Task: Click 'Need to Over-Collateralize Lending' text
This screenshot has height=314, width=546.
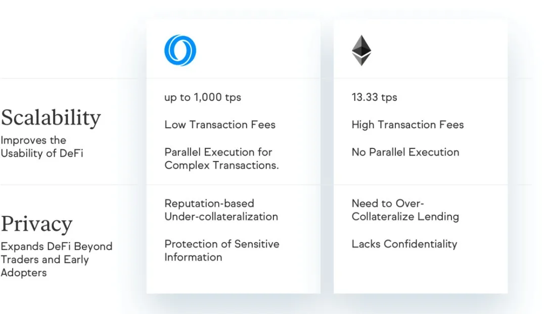Action: tap(405, 210)
